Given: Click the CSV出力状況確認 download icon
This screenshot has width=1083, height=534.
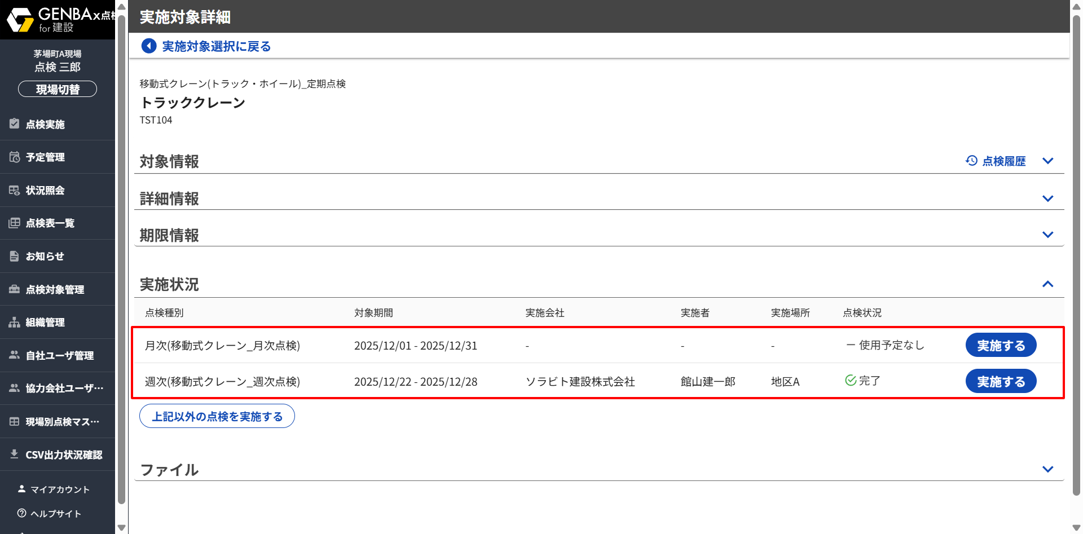Looking at the screenshot, I should pyautogui.click(x=15, y=454).
